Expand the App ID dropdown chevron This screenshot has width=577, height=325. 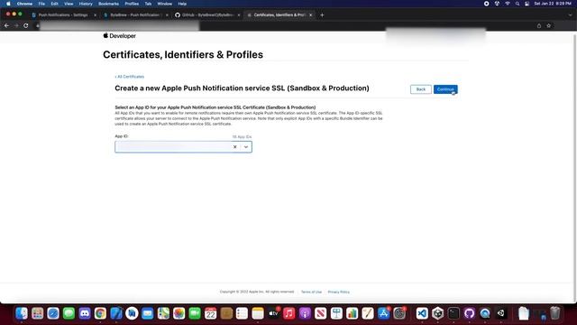click(246, 147)
